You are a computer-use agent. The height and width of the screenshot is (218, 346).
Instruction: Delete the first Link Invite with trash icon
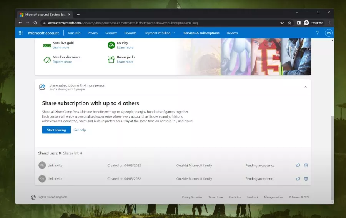[x=306, y=165]
